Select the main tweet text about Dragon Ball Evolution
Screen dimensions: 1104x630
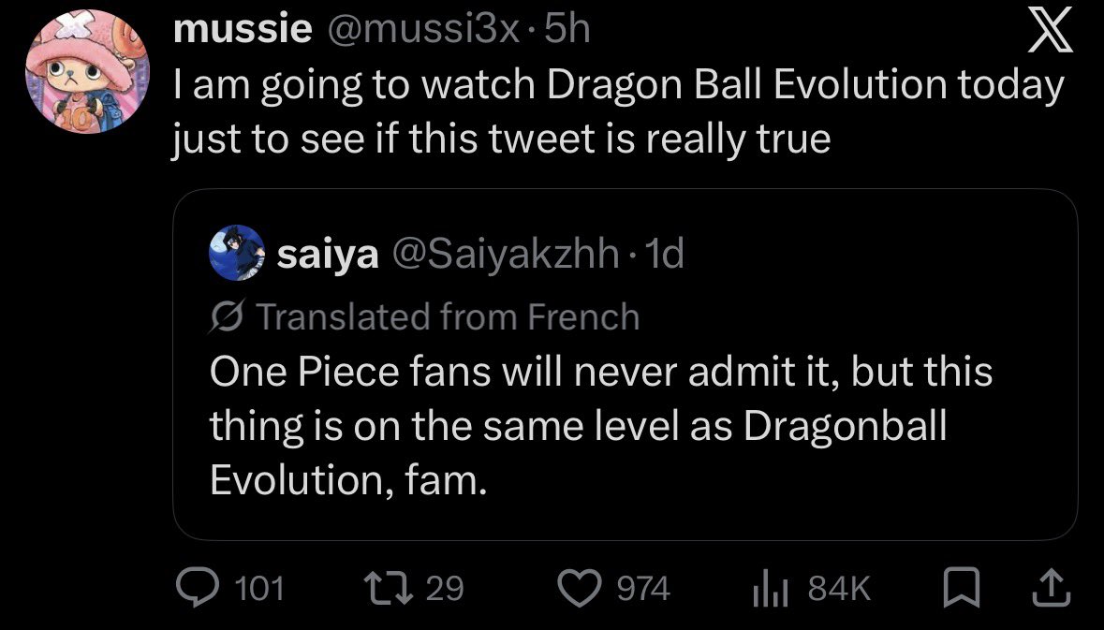618,112
